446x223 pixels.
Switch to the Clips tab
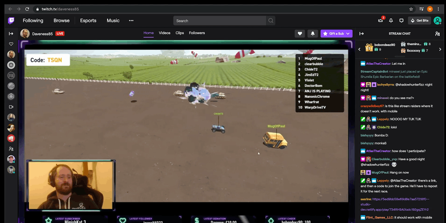180,33
